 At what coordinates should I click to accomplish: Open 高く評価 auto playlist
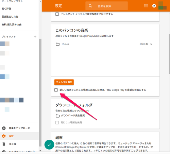6,9
